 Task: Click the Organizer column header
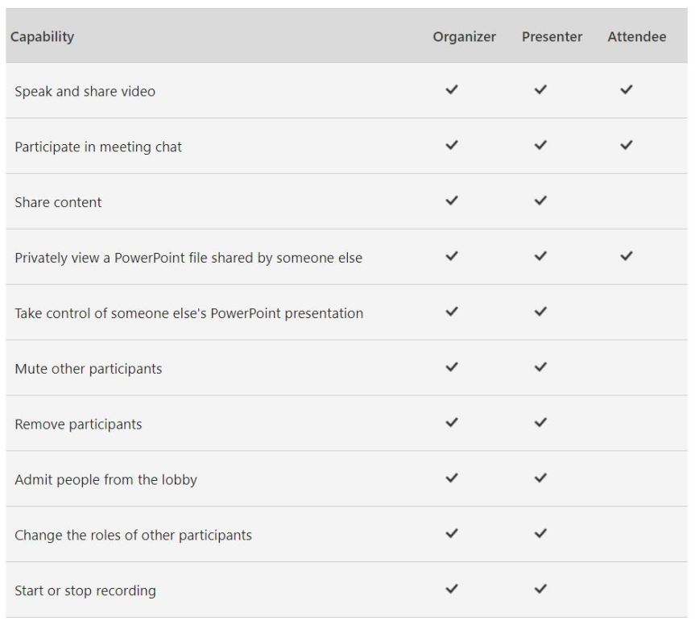pos(464,37)
